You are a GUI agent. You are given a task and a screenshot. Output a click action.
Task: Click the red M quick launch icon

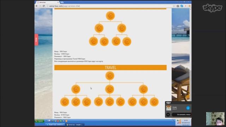point(58,121)
